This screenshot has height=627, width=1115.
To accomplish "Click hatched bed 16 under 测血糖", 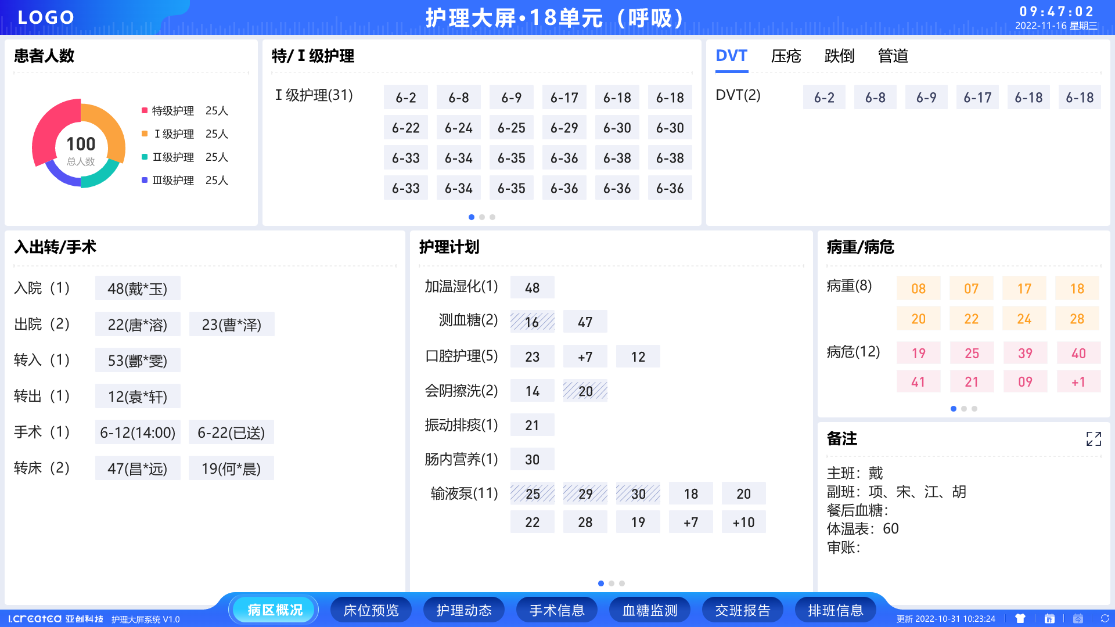I will pyautogui.click(x=533, y=322).
